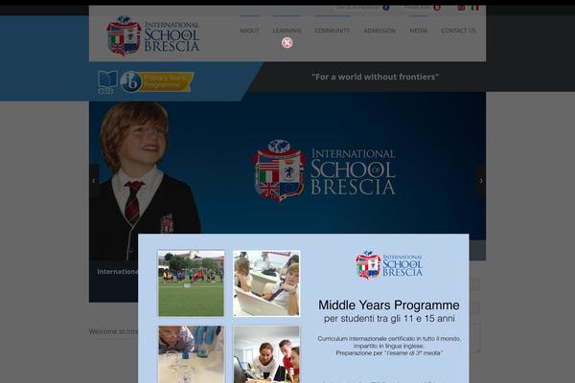Click the 'Curriculum internazionale certificato' paragraph
This screenshot has height=383, width=575.
click(389, 346)
